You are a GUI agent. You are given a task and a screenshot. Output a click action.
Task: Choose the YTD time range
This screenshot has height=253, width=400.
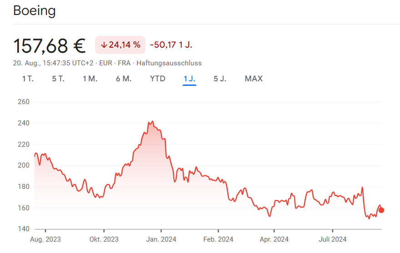coord(158,79)
